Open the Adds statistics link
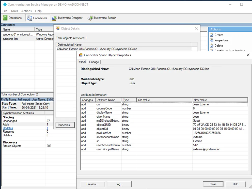 pyautogui.click(x=6, y=124)
